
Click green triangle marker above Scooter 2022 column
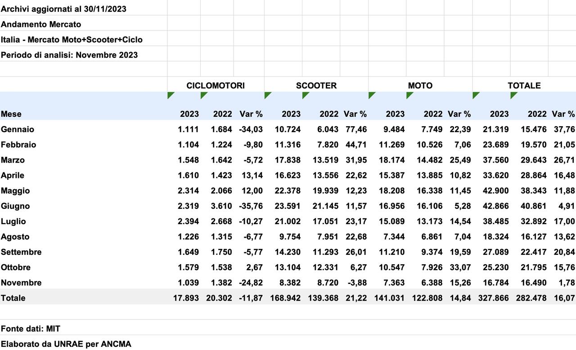coord(305,94)
